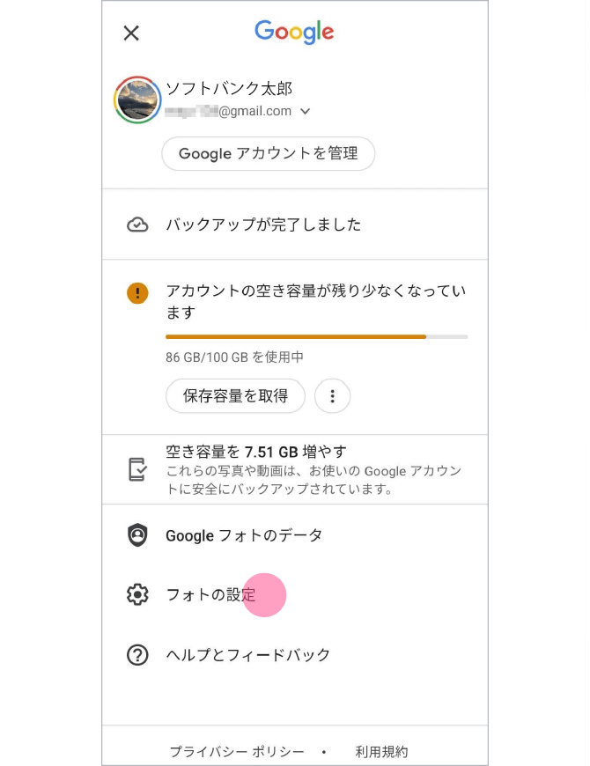The width and height of the screenshot is (590, 766).
Task: Click the Google logo at the top
Action: point(293,33)
